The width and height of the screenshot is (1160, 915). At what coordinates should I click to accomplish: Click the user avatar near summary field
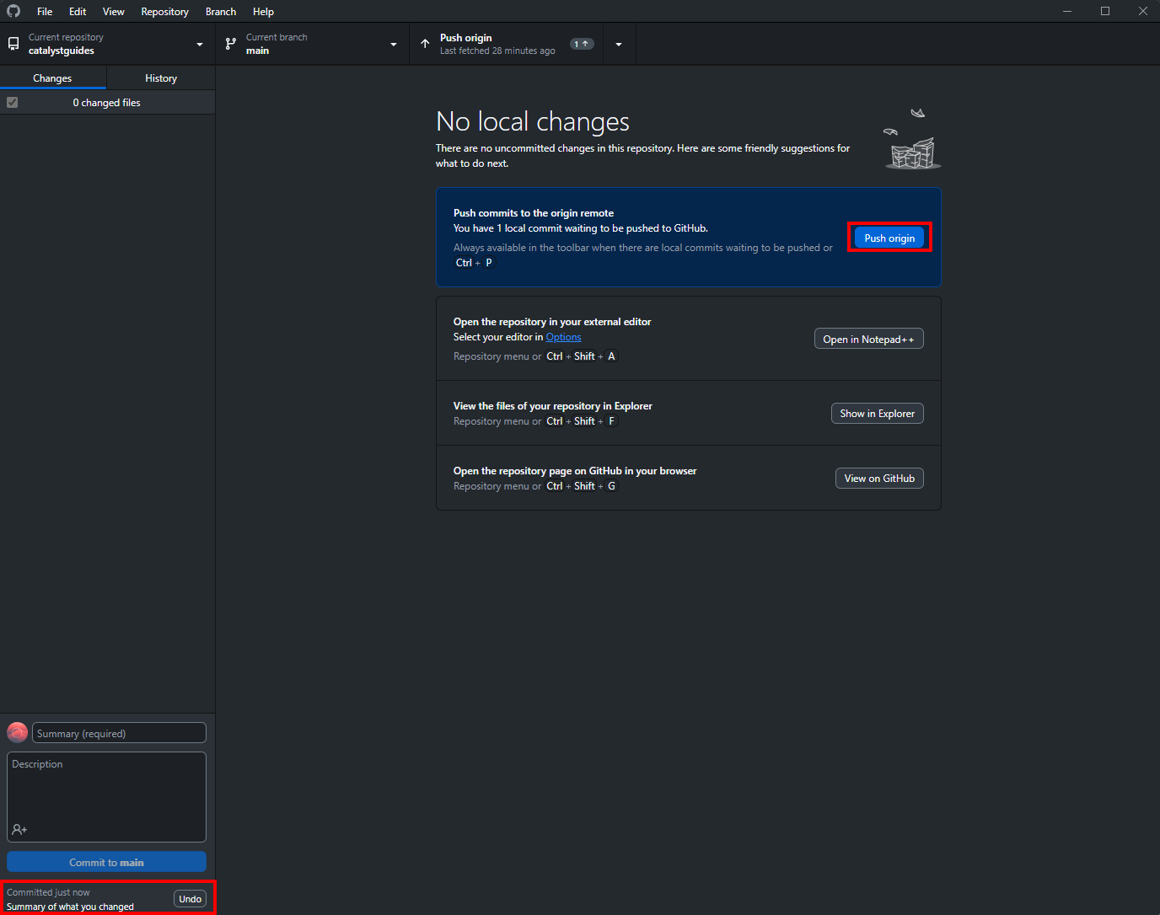pos(17,732)
